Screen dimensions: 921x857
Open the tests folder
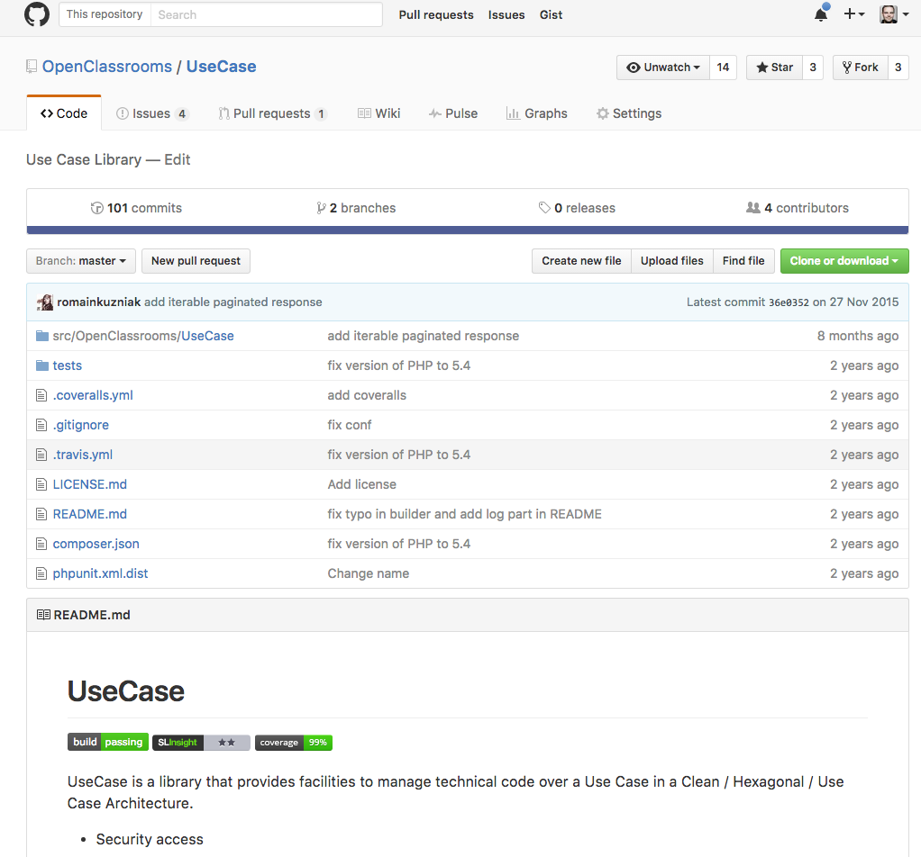point(68,365)
